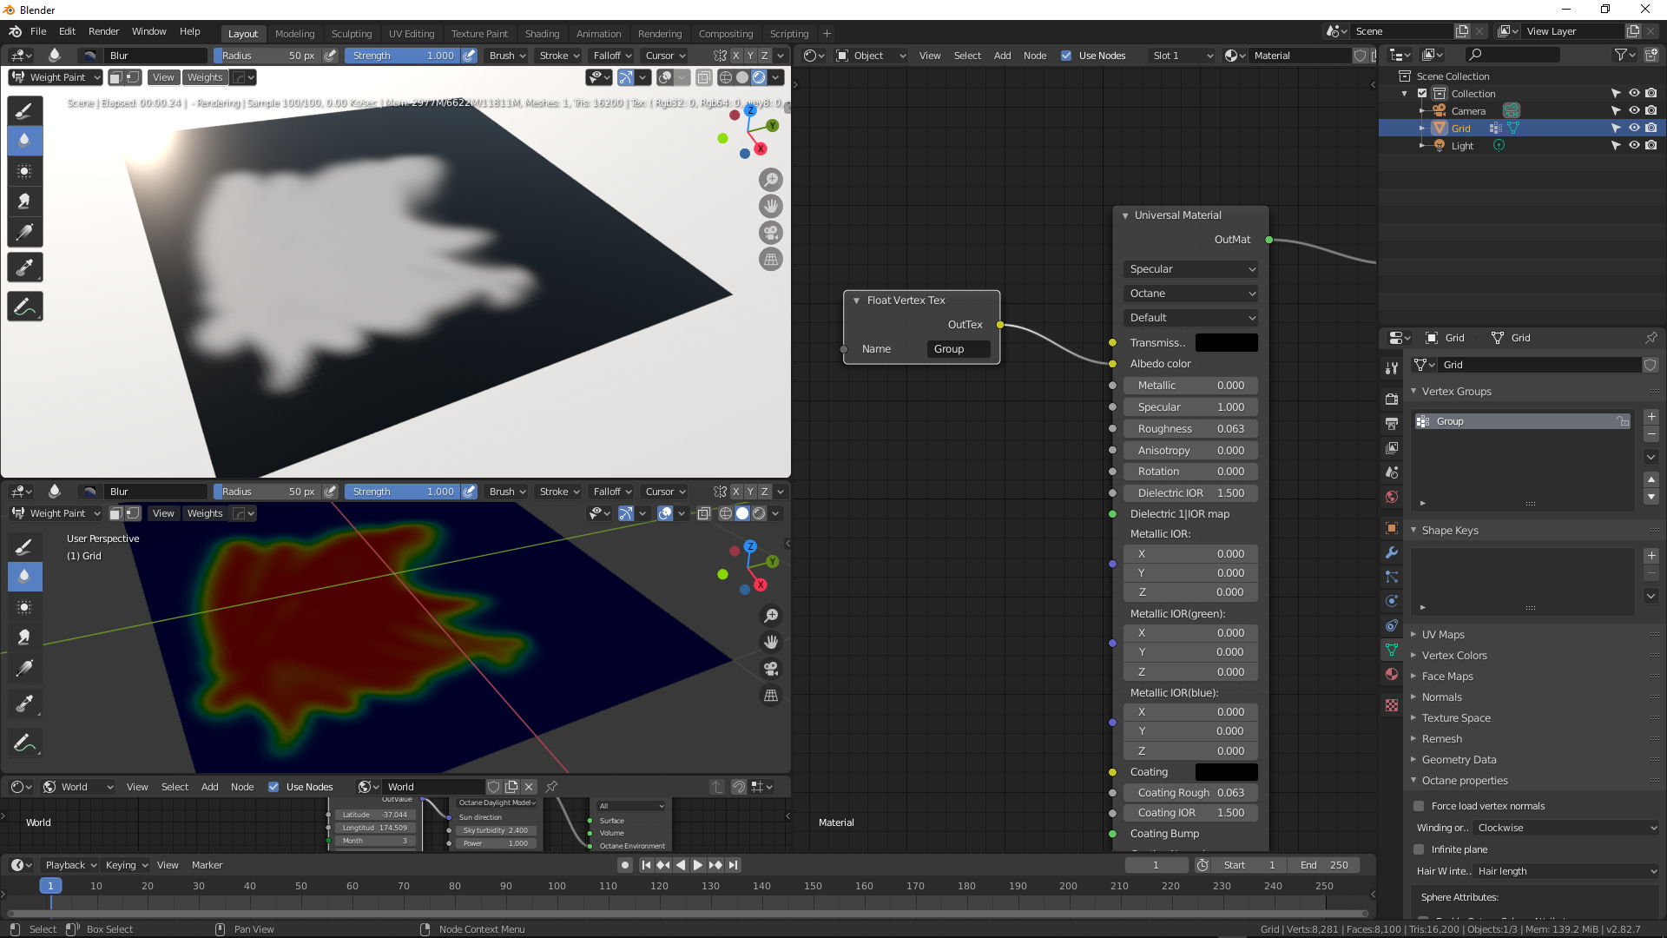Open the Winding order Clockwise dropdown

pos(1566,828)
